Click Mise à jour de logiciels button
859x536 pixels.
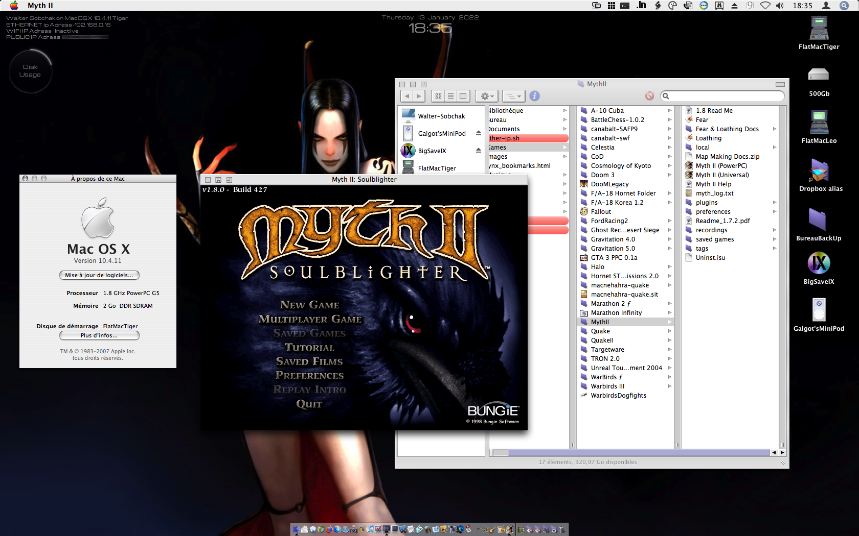99,275
